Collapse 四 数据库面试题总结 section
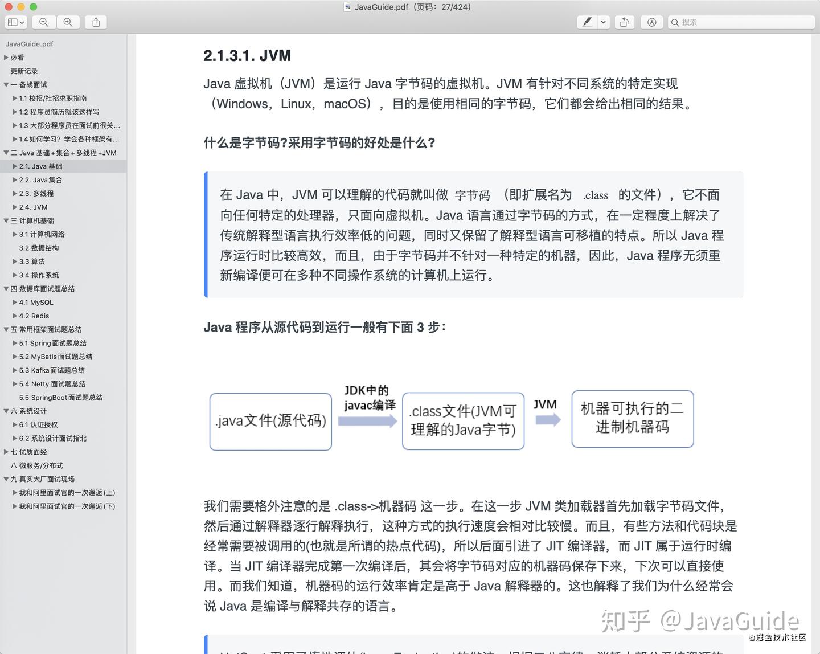This screenshot has height=654, width=820. point(6,289)
